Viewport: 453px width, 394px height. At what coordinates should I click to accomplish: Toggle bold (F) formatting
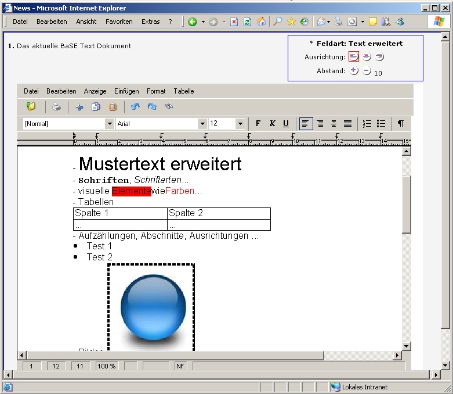click(258, 123)
